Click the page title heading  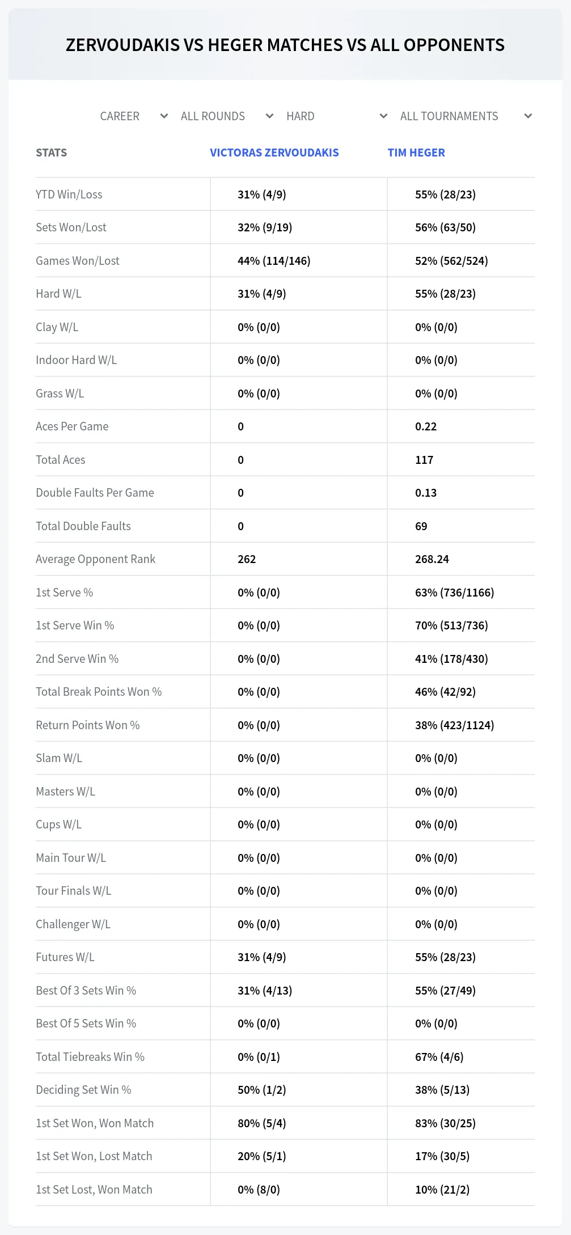[285, 45]
